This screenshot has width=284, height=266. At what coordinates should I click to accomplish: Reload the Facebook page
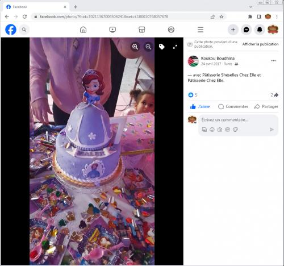(x=24, y=16)
